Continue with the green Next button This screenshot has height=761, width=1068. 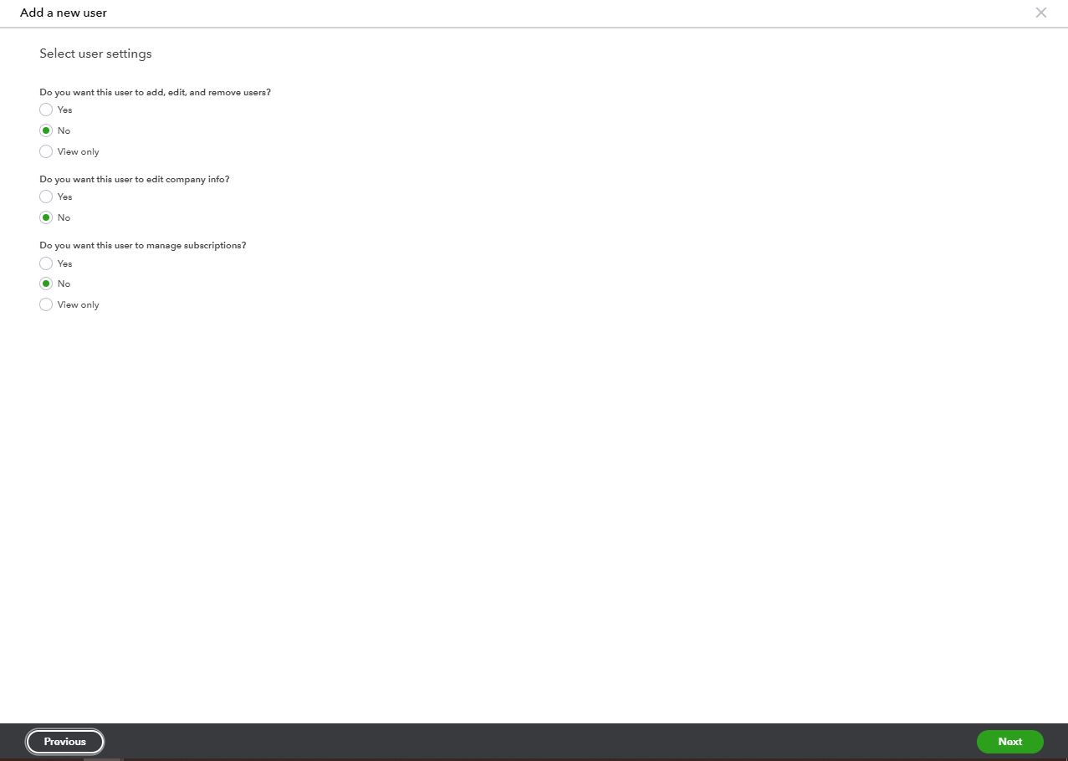tap(1009, 742)
